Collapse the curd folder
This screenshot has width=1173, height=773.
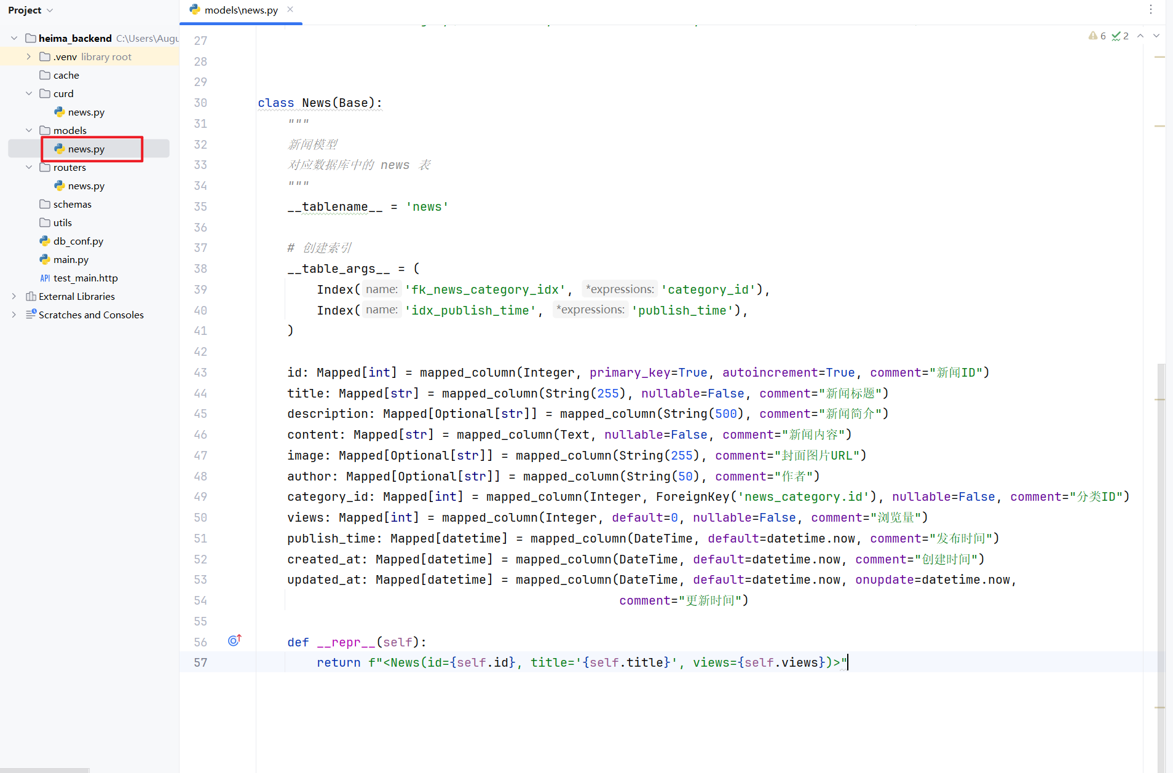point(28,93)
